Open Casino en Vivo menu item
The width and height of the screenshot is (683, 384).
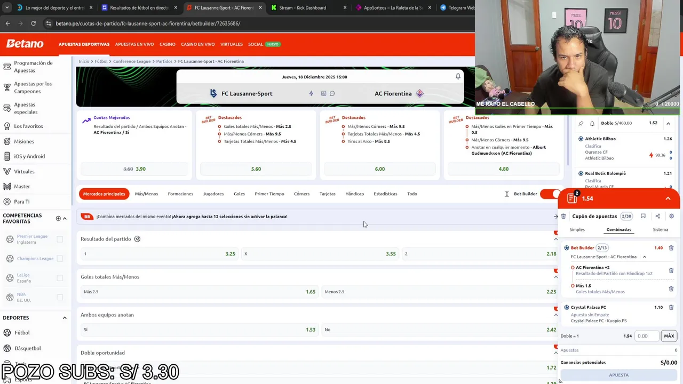tap(198, 44)
